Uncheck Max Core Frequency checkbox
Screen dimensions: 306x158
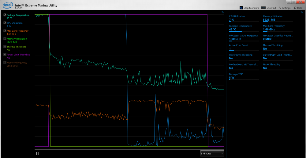pyautogui.click(x=5, y=31)
